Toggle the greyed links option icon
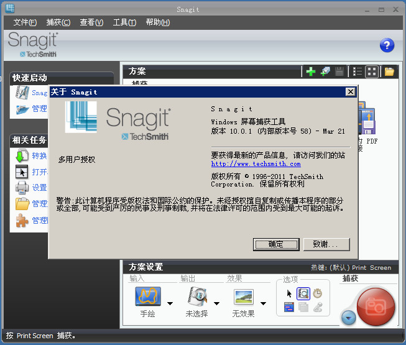This screenshot has width=406, height=345. tap(318, 307)
